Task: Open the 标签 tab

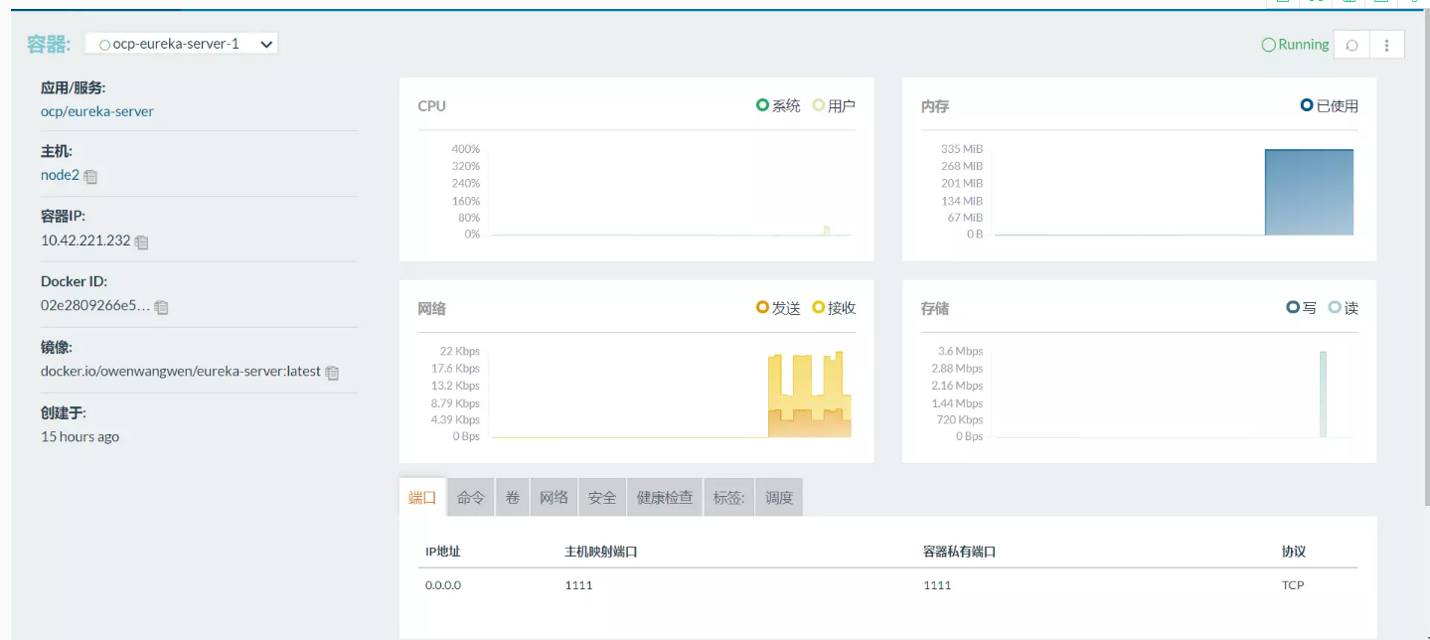Action: pyautogui.click(x=729, y=498)
